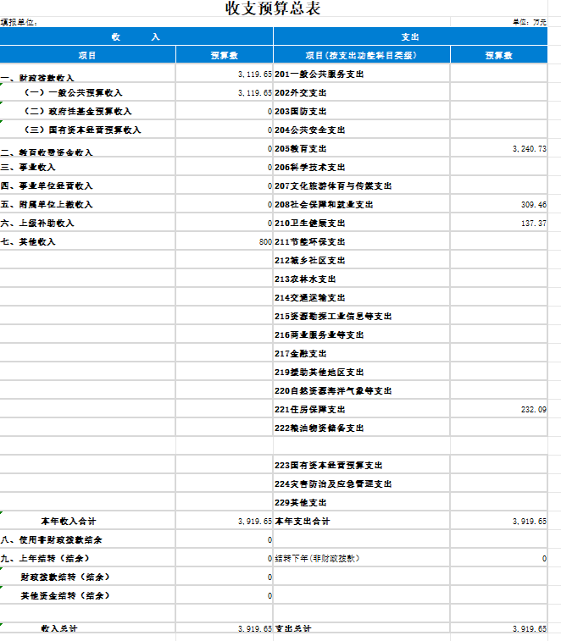Screen dimensions: 561x641
Task: Click the 七、其他收入 value 800
Action: (x=264, y=242)
